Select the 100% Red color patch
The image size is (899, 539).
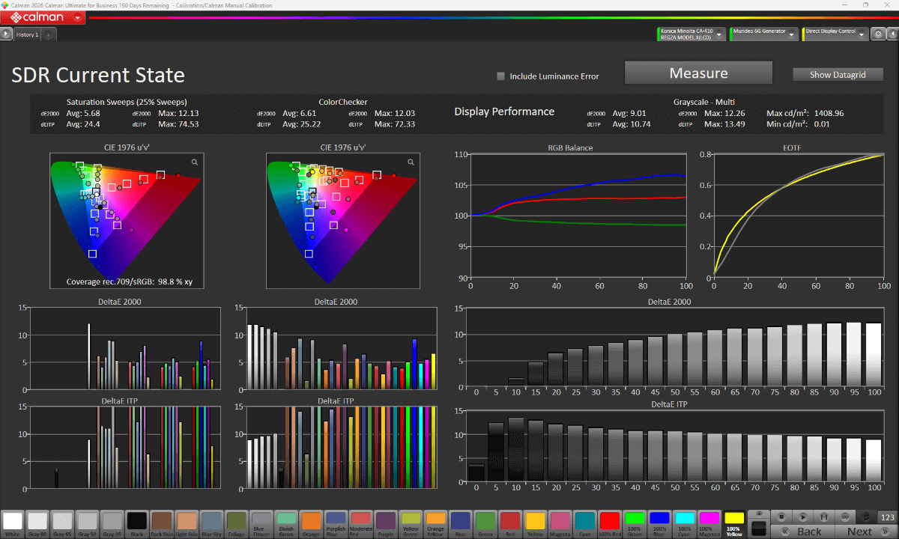coord(611,523)
